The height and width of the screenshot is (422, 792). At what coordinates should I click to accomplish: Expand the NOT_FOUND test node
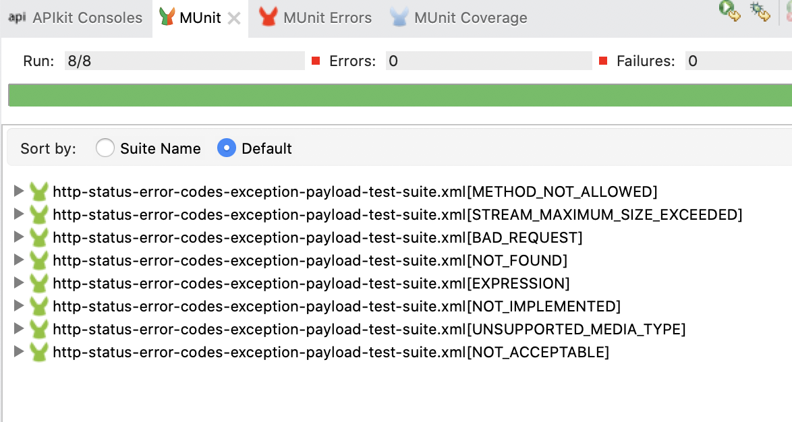(19, 260)
